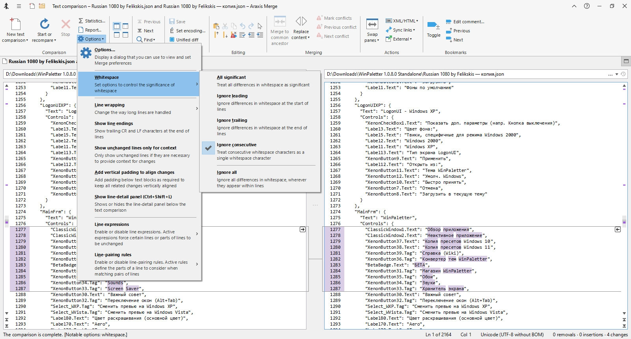The width and height of the screenshot is (631, 339).
Task: Expand the Line expressions submenu
Action: pyautogui.click(x=138, y=234)
